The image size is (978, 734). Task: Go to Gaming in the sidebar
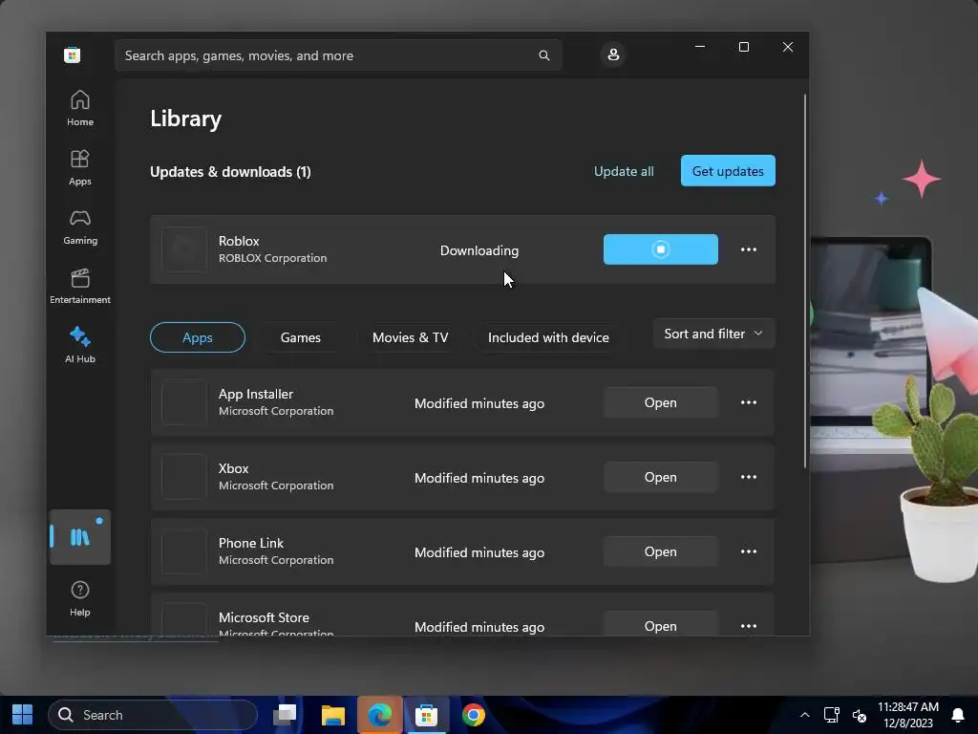pyautogui.click(x=80, y=227)
